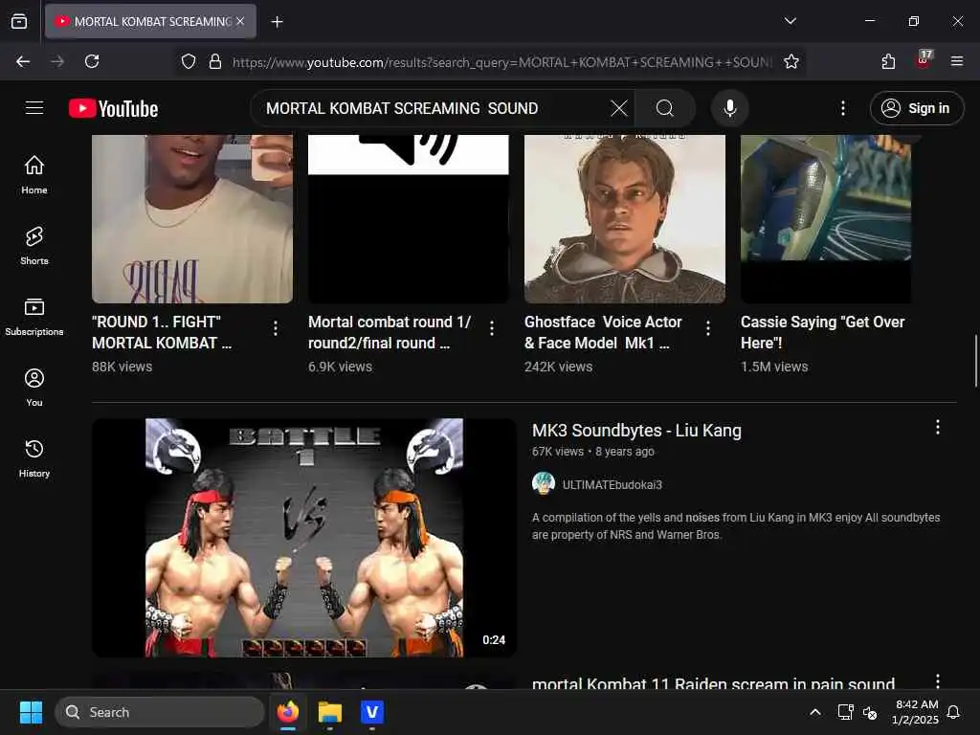Visit the ULTIMATEbudokai3 channel name
The width and height of the screenshot is (980, 735).
(x=612, y=485)
